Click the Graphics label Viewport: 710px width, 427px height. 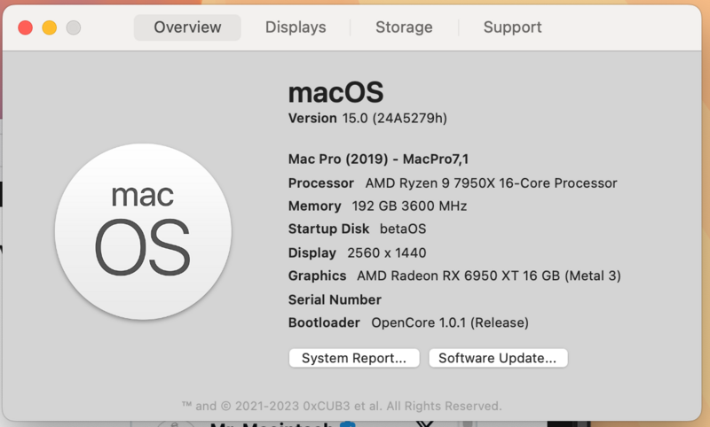(x=318, y=276)
